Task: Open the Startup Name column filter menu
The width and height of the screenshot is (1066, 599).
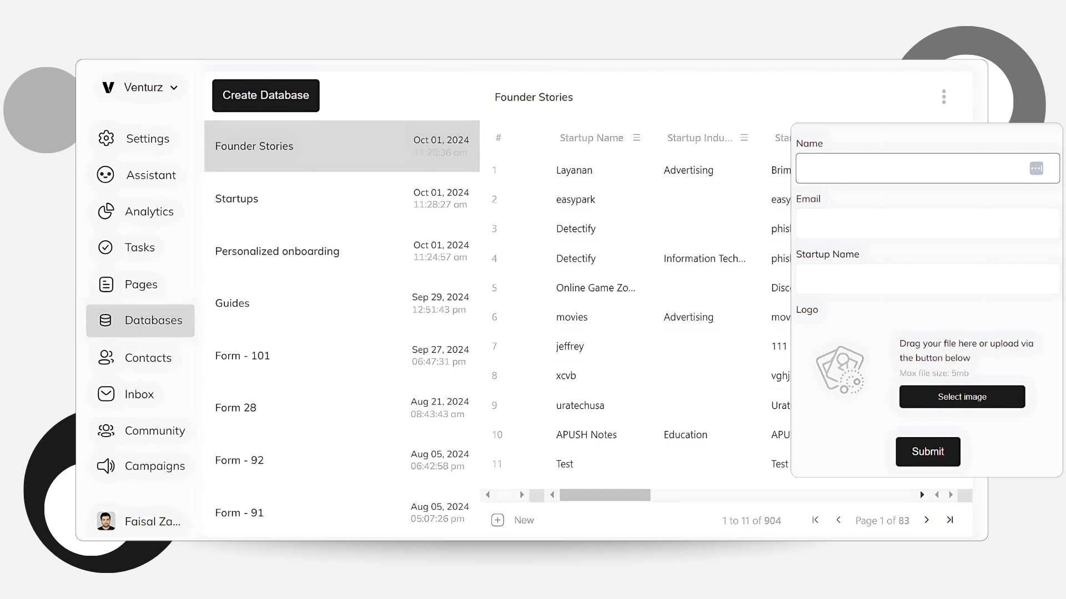Action: tap(637, 137)
